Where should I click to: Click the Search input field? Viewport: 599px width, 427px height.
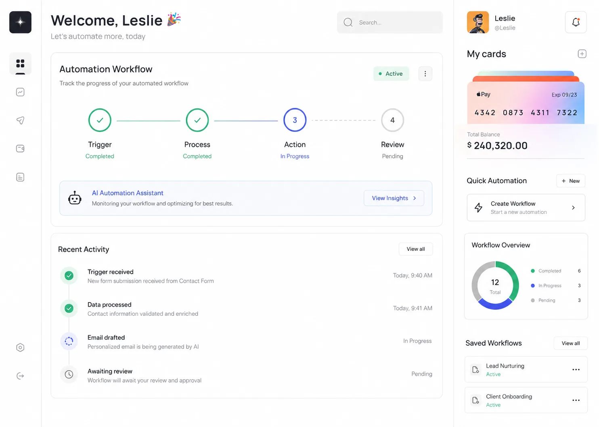(x=390, y=23)
